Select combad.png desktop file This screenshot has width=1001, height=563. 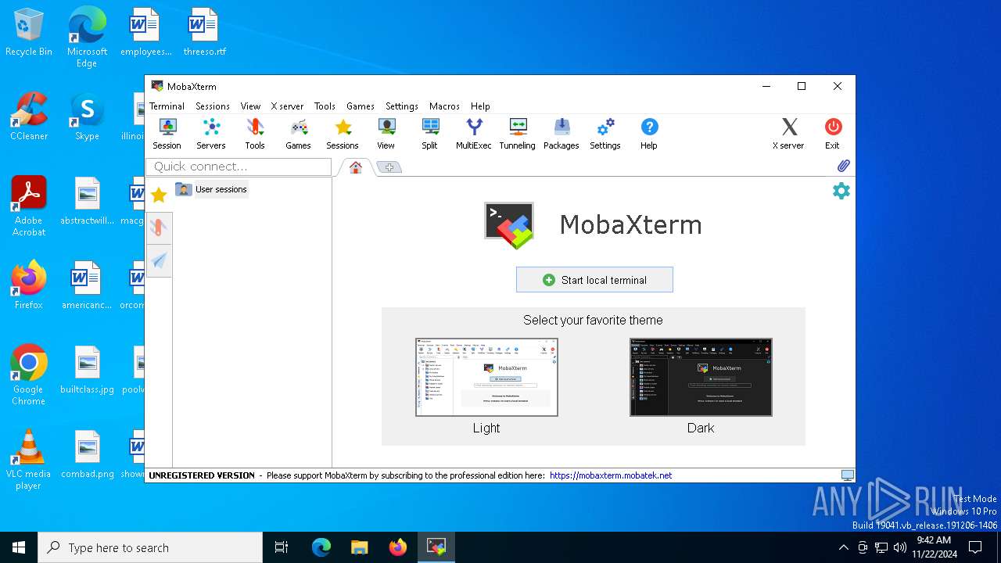point(87,454)
